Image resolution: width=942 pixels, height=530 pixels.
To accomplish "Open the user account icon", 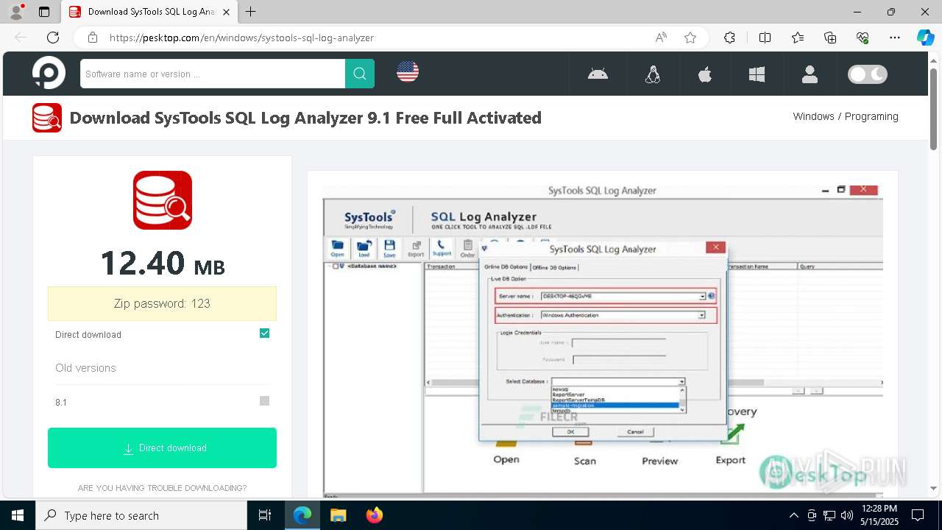I will (x=810, y=74).
